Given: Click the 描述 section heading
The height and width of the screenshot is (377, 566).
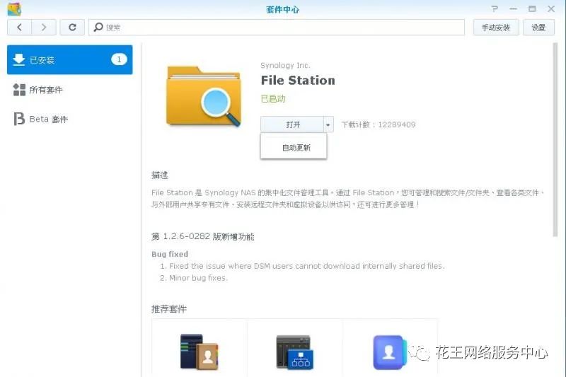Looking at the screenshot, I should point(160,175).
